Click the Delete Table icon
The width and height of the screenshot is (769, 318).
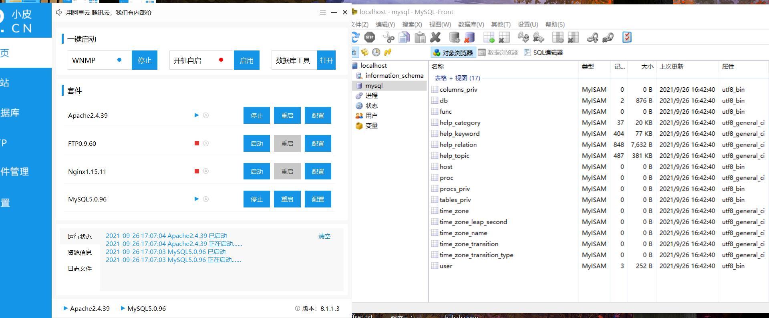504,38
